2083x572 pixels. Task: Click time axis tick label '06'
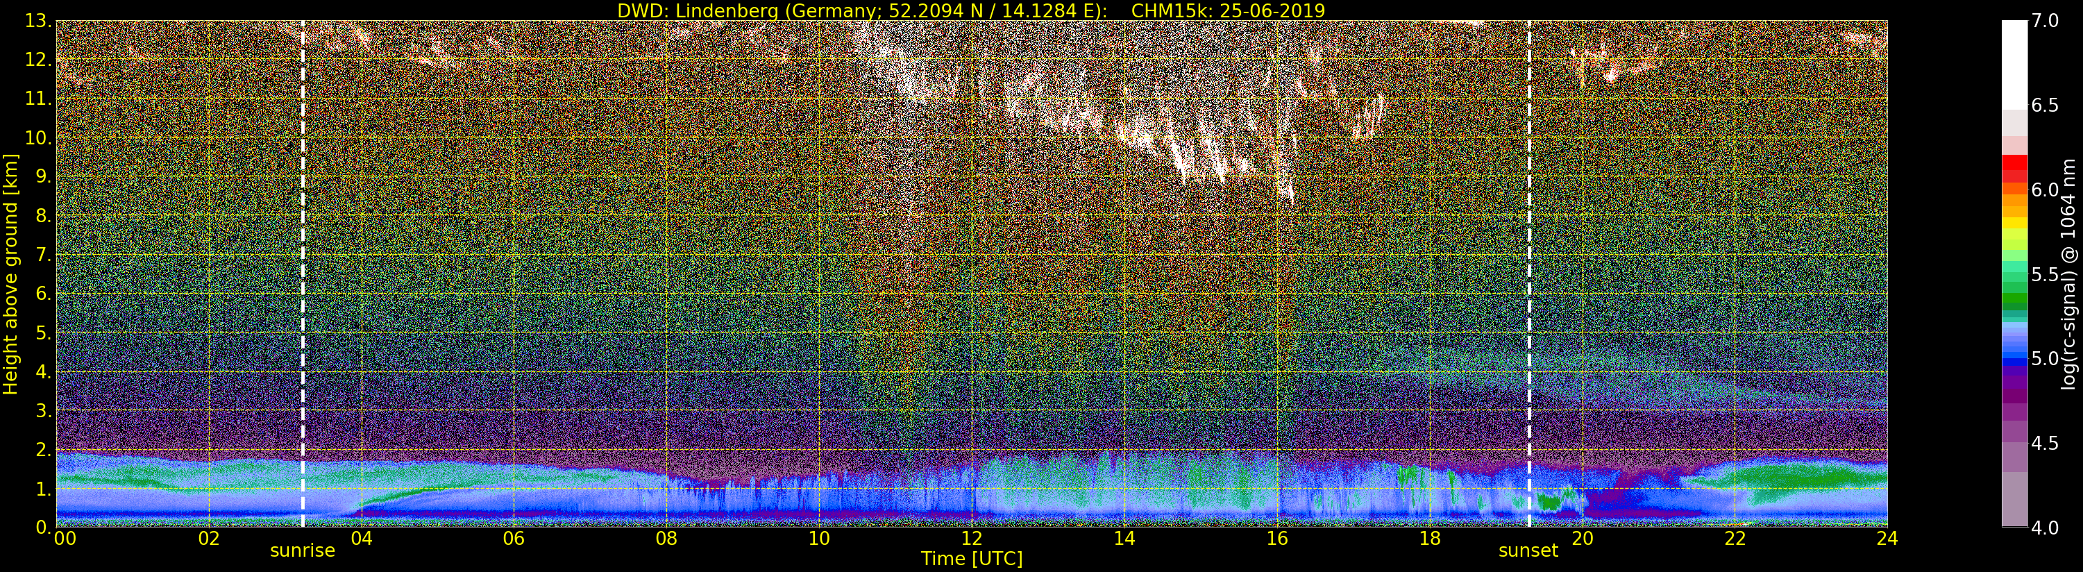coord(514,539)
